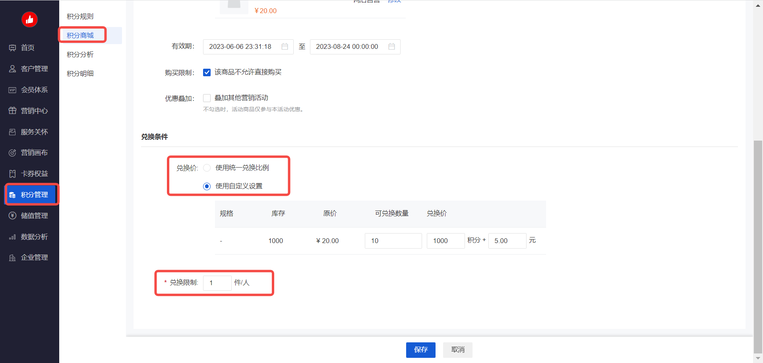The width and height of the screenshot is (763, 363).
Task: Click the 首页 home icon in sidebar
Action: click(12, 48)
